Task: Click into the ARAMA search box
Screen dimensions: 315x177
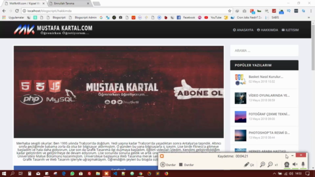Action: [x=264, y=51]
